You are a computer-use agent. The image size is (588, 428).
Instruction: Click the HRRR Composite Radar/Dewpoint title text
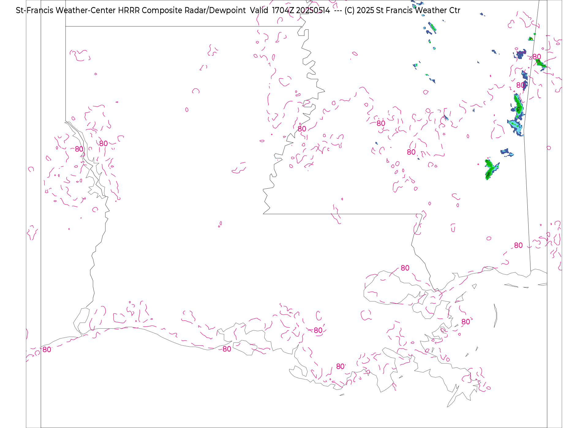pyautogui.click(x=182, y=10)
